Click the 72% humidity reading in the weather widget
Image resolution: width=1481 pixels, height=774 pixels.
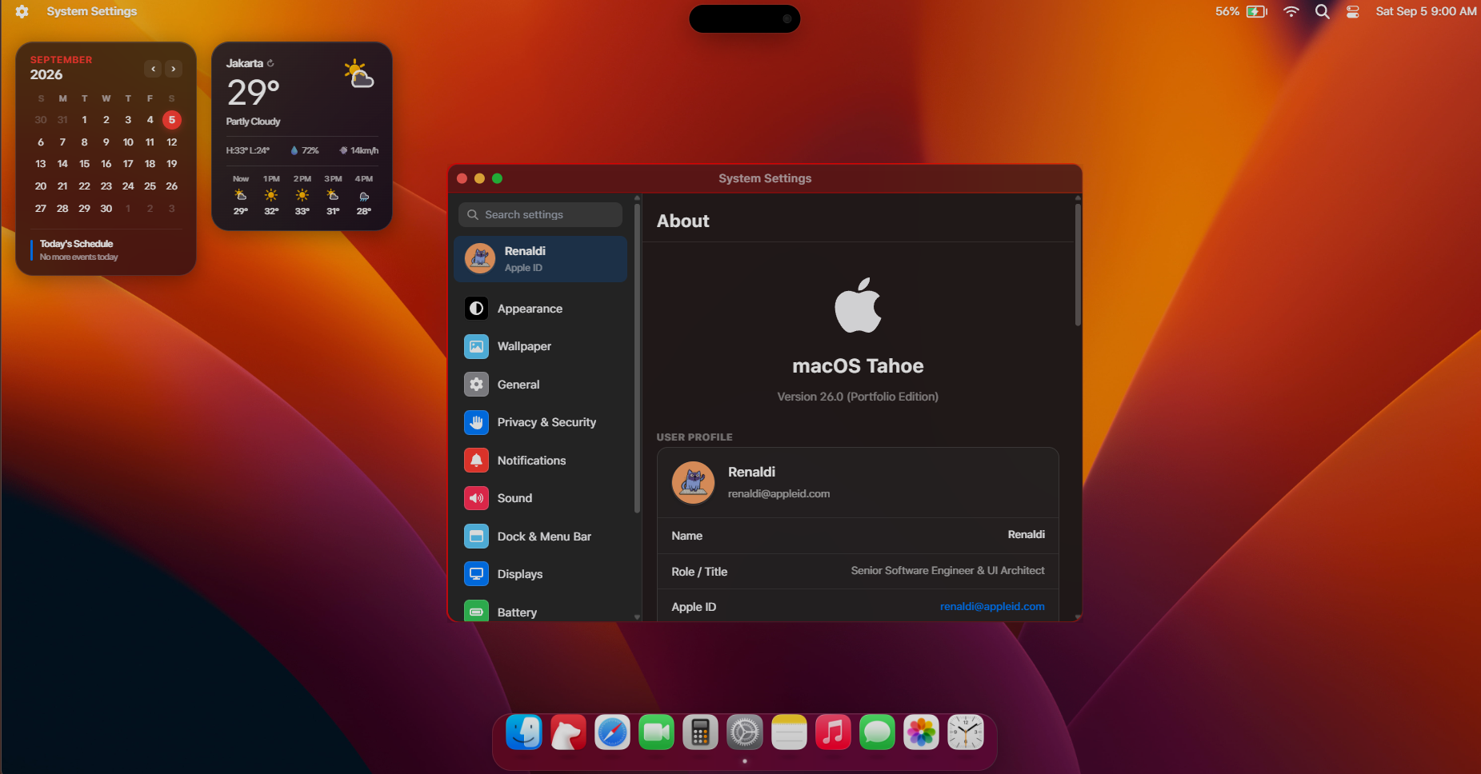pyautogui.click(x=305, y=150)
